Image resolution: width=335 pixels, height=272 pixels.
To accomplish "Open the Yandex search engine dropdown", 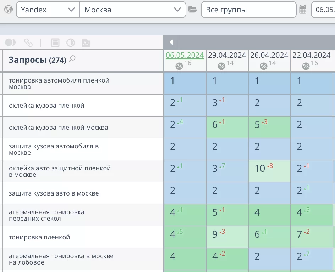I will point(48,10).
